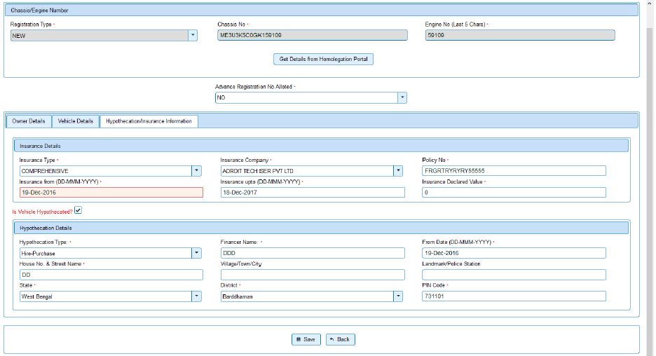Screen dimensions: 656x356
Task: Click the hypothecation From Date field
Action: (x=514, y=253)
